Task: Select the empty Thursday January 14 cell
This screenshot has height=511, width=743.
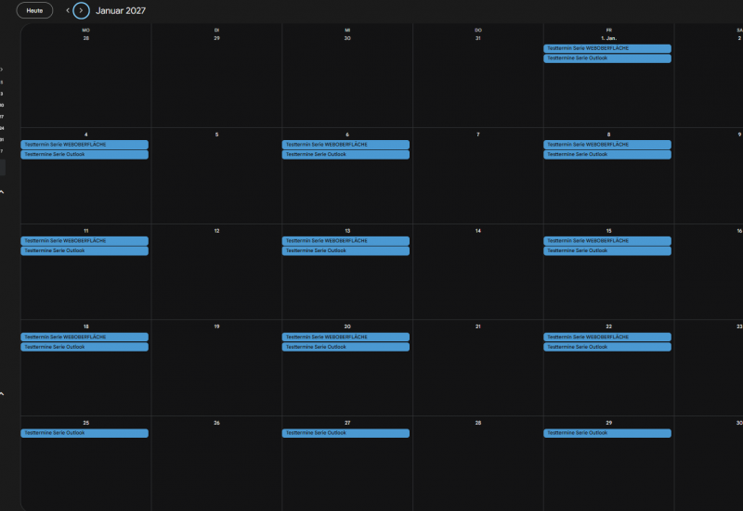Action: 477,278
